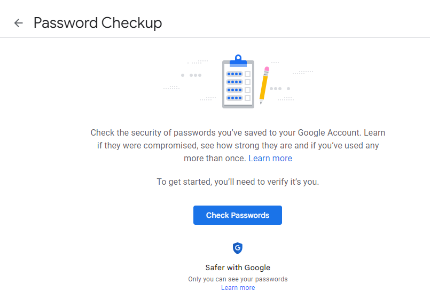Click the 'To get started' verification message
The width and height of the screenshot is (430, 299).
tap(238, 182)
